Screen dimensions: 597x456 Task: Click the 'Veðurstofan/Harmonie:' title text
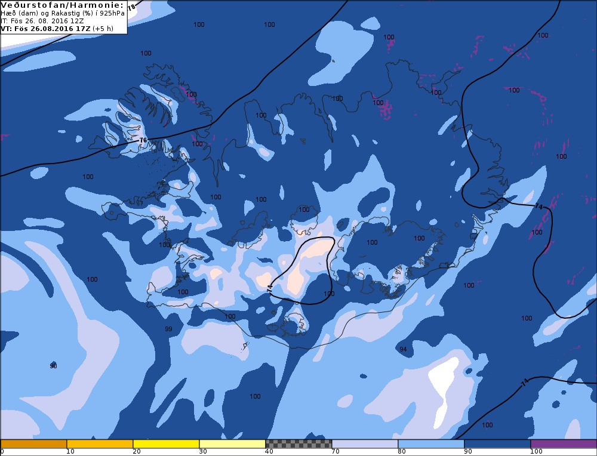(63, 5)
